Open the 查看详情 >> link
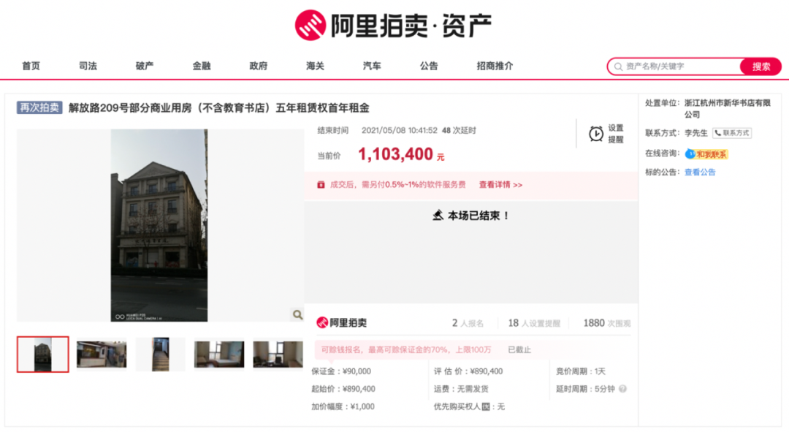 point(500,185)
